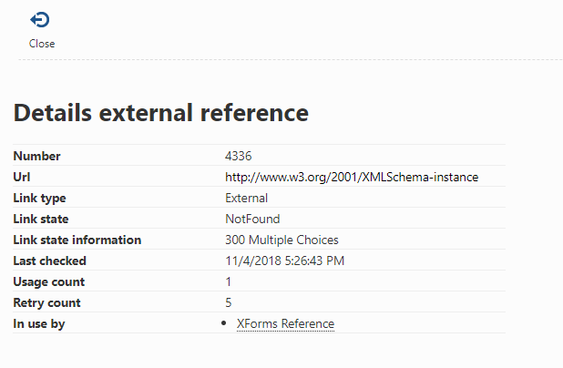Click the last checked date 11/4/2018

pyautogui.click(x=253, y=261)
